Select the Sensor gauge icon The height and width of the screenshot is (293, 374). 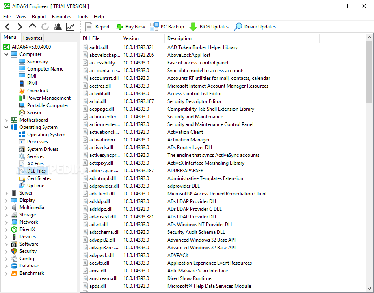[22, 113]
